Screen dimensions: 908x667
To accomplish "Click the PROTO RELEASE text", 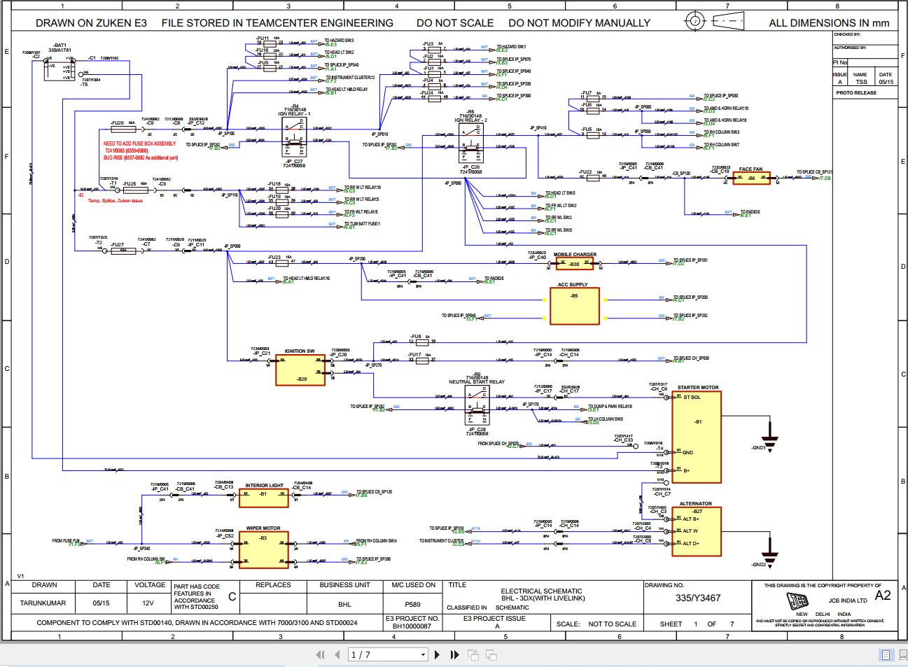I will click(856, 92).
